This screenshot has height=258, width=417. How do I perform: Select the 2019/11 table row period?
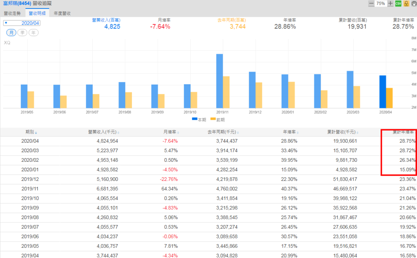click(x=30, y=189)
